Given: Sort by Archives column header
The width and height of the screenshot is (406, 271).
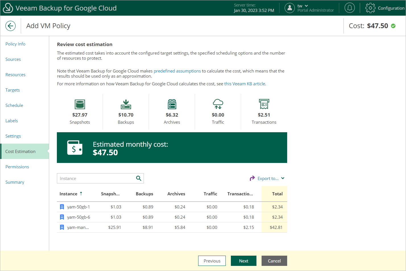Looking at the screenshot, I should click(x=176, y=194).
